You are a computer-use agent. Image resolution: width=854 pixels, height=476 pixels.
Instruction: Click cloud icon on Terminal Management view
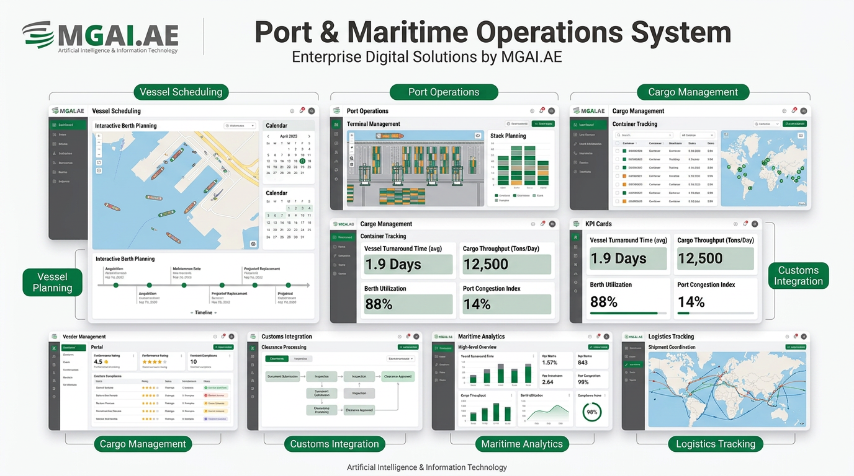coord(478,135)
